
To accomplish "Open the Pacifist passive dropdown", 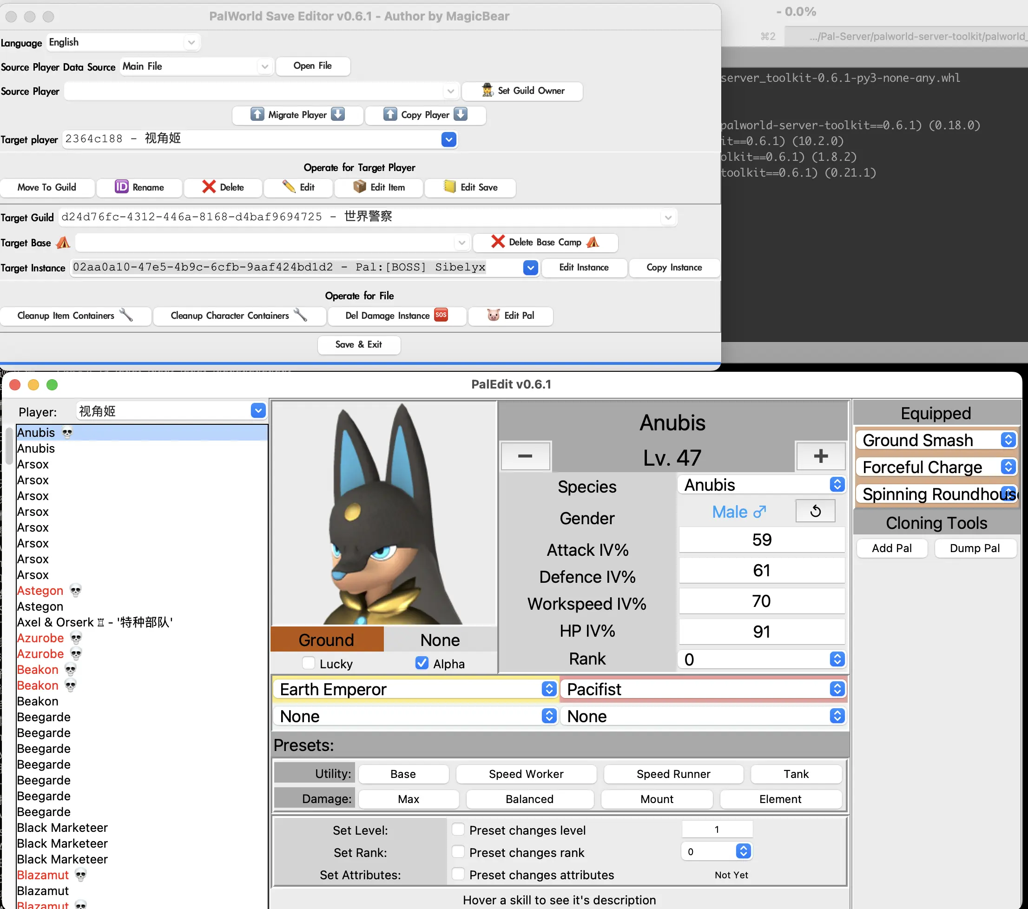I will (703, 689).
